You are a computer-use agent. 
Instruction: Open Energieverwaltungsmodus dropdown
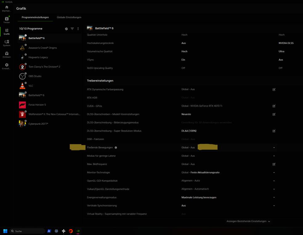point(274,198)
